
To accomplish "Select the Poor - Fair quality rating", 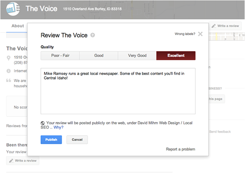I will point(60,55).
